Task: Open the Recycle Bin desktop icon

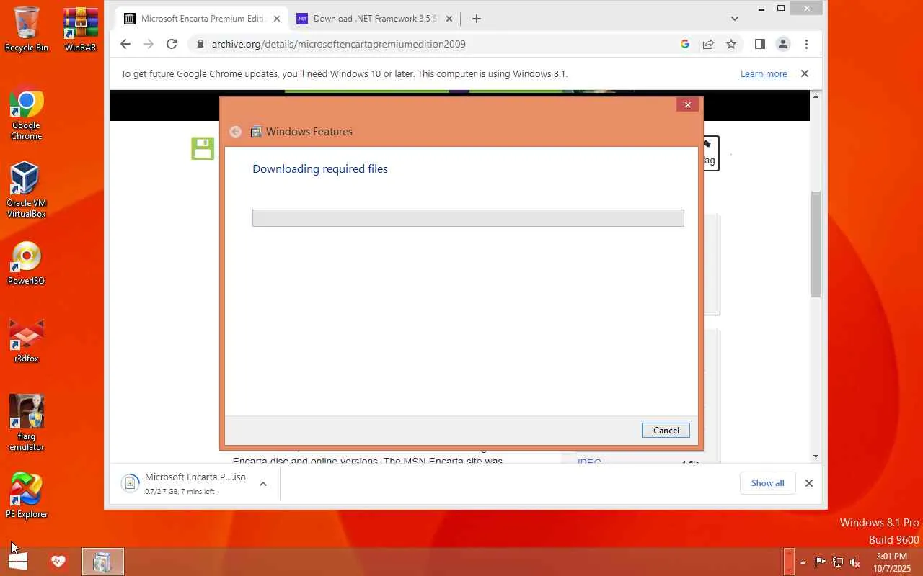Action: [27, 29]
